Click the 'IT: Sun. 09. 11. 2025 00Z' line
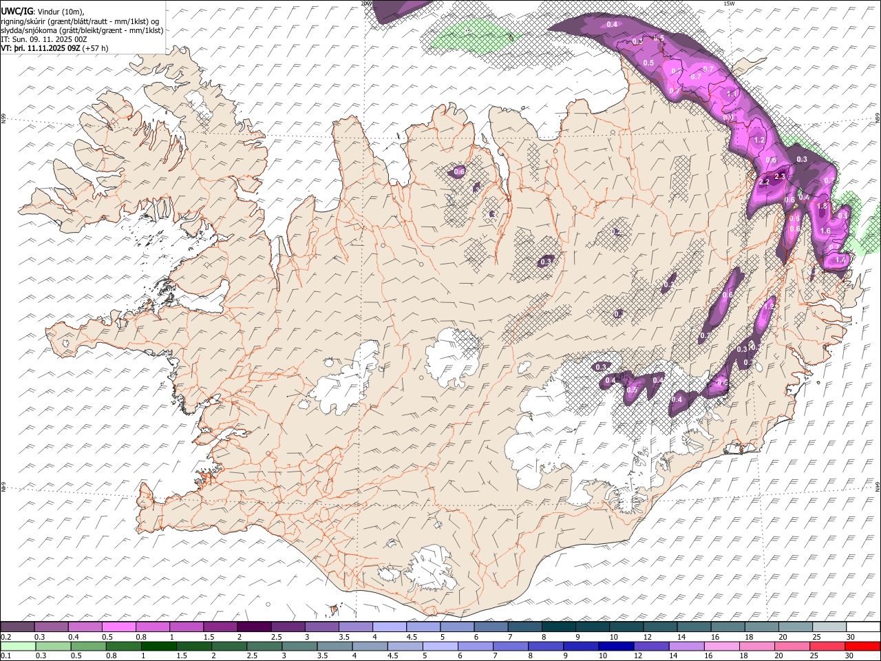The image size is (881, 661). (x=44, y=39)
